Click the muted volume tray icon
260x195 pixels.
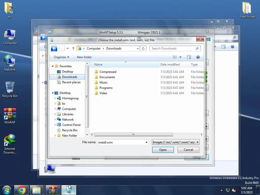(x=234, y=190)
